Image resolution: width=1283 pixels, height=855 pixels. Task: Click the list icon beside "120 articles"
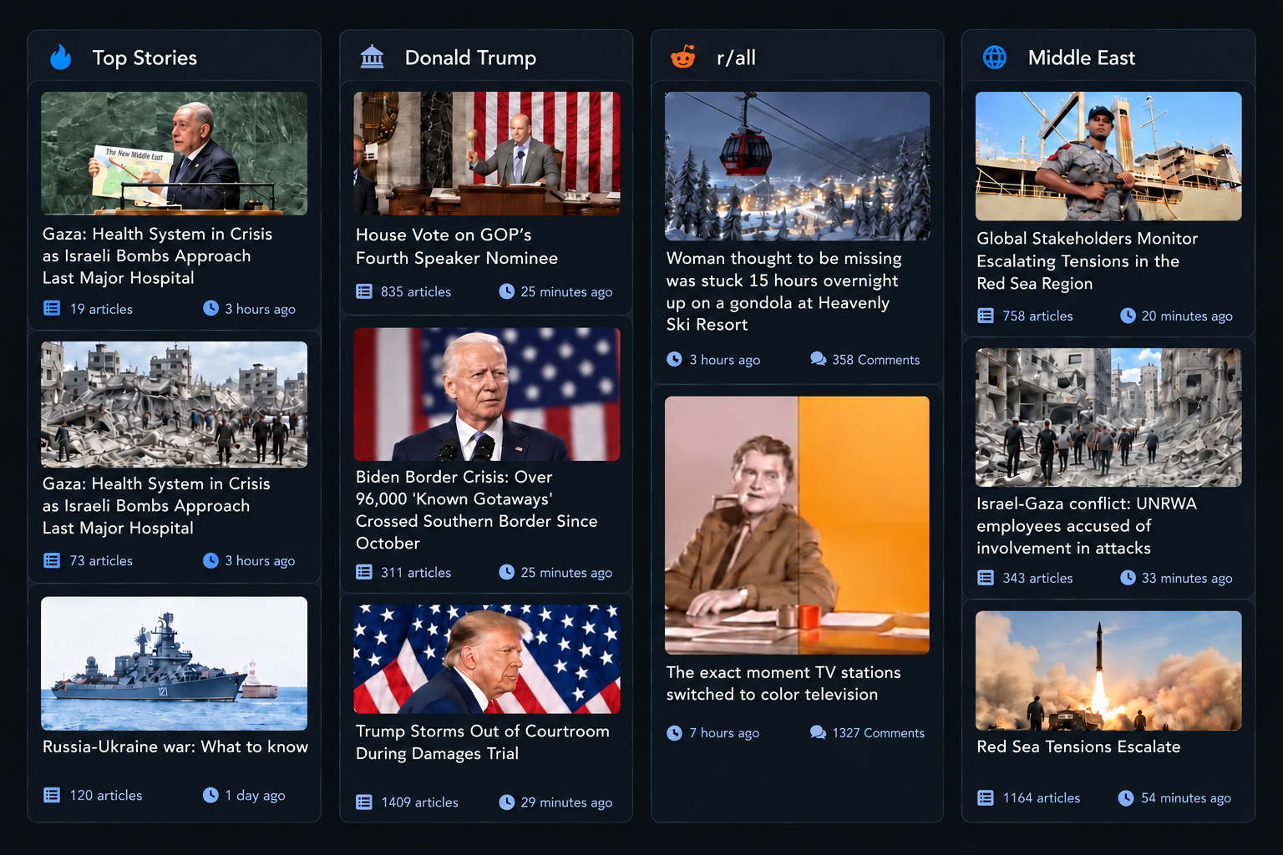(52, 795)
